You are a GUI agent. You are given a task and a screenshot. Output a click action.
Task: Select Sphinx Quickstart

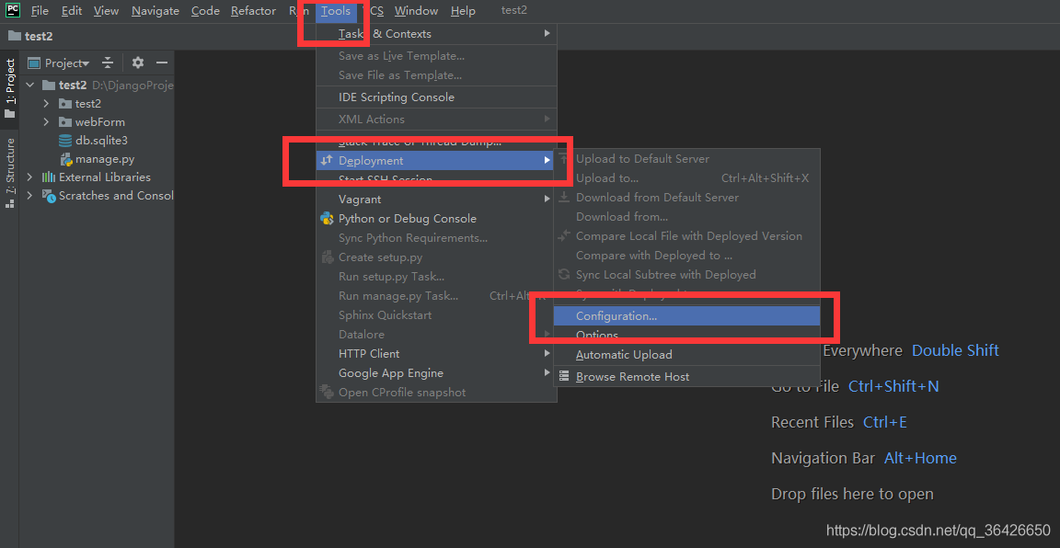[x=436, y=314]
